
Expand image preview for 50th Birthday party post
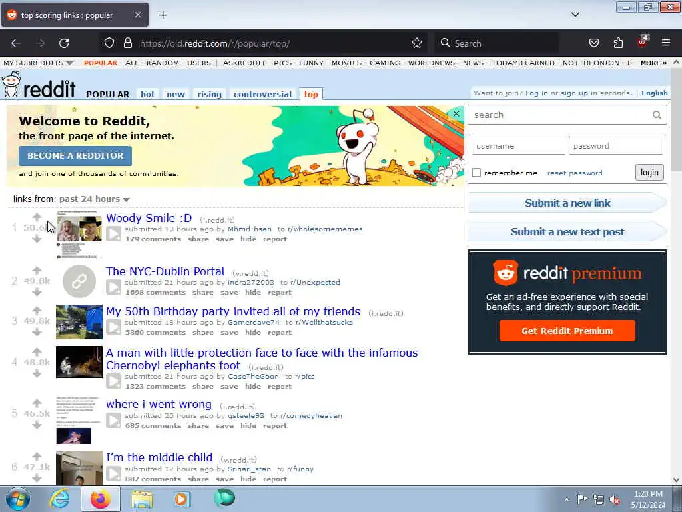[113, 327]
